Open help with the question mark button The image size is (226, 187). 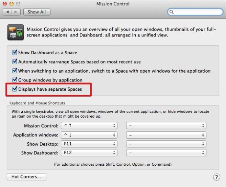pyautogui.click(x=216, y=177)
